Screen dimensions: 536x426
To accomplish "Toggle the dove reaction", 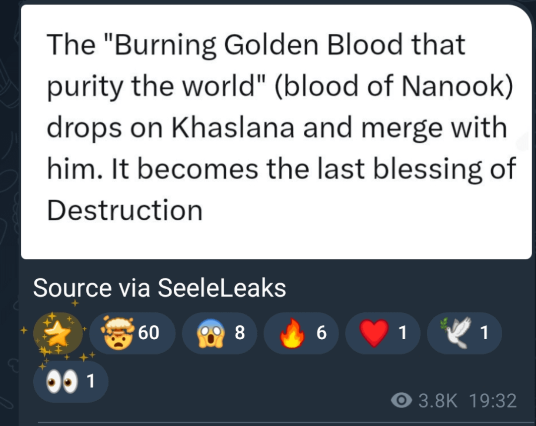I will point(464,333).
